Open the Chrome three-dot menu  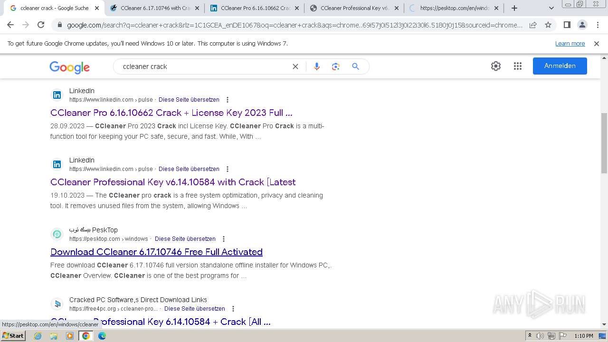(598, 25)
